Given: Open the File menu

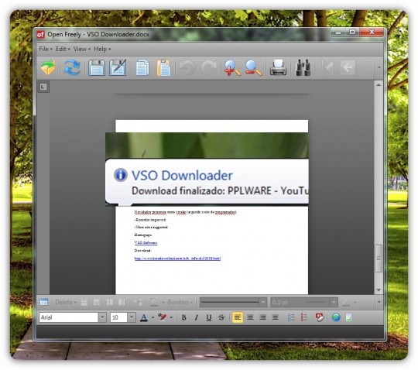Looking at the screenshot, I should 46,49.
